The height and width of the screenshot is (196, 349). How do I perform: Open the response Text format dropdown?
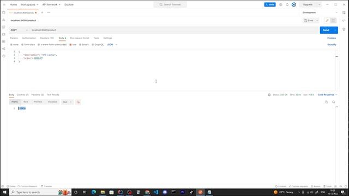(x=67, y=102)
